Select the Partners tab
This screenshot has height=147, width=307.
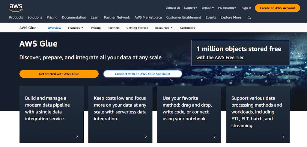coord(114,28)
